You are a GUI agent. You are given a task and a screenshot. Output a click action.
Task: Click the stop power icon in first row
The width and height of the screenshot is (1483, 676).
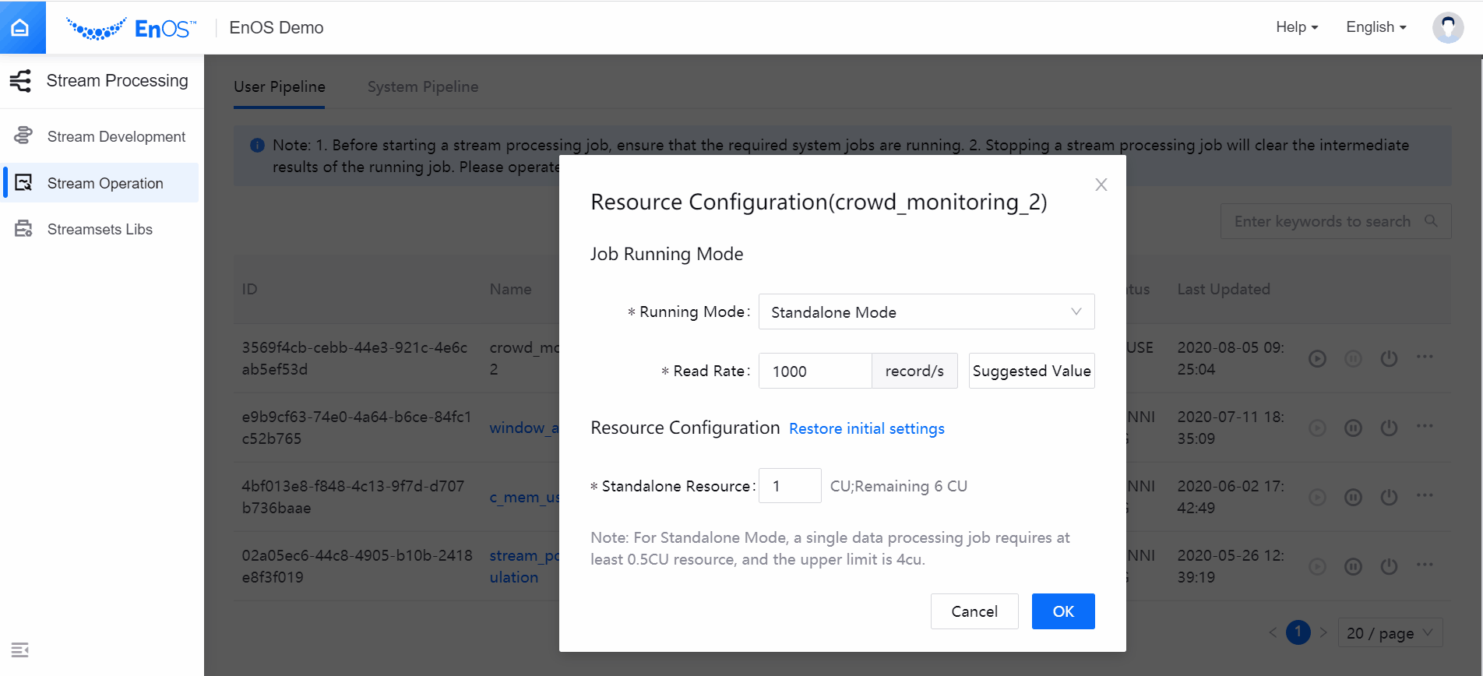pyautogui.click(x=1389, y=358)
